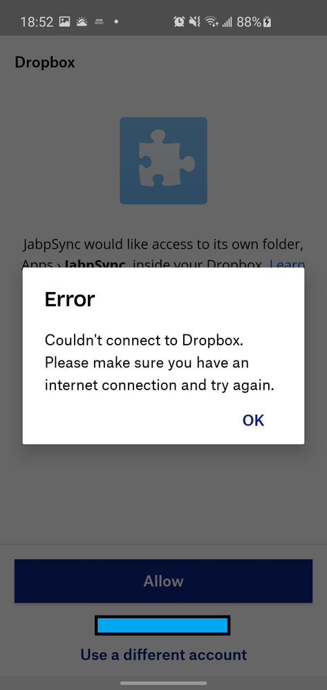
Task: Tap the BBC News notification icon
Action: tap(99, 21)
